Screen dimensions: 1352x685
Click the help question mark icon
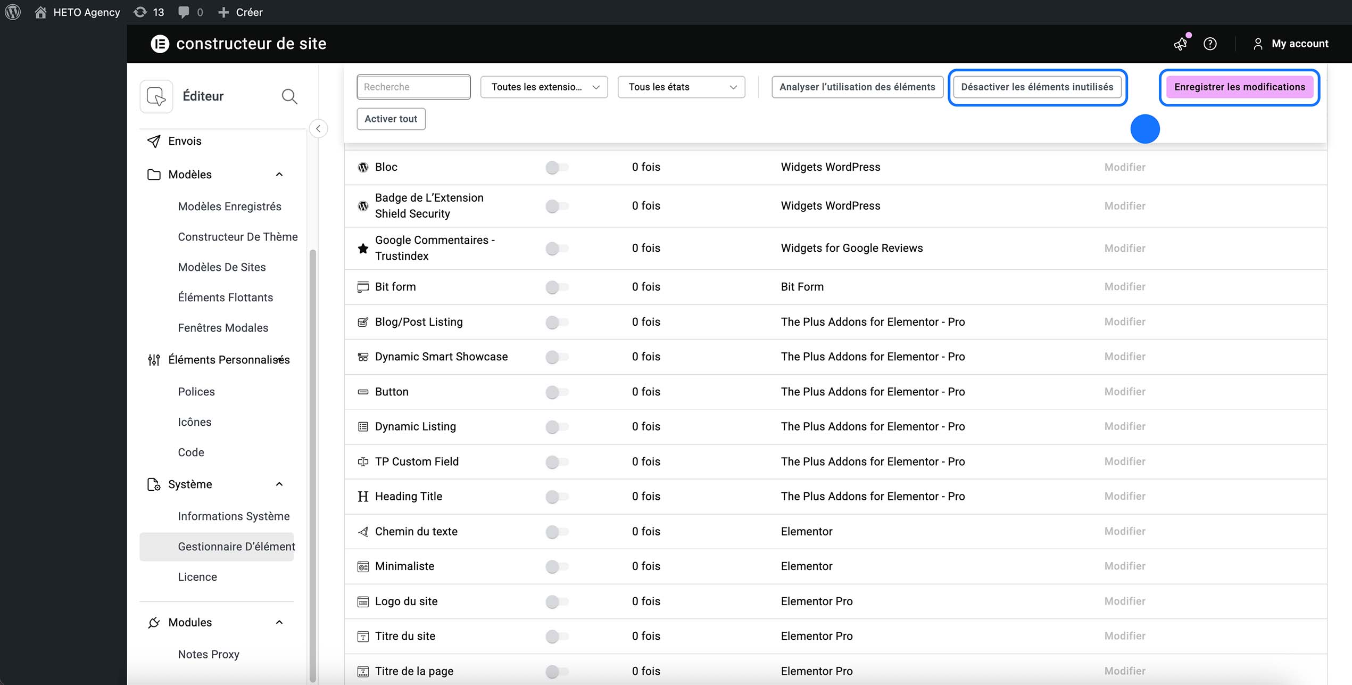[1210, 44]
